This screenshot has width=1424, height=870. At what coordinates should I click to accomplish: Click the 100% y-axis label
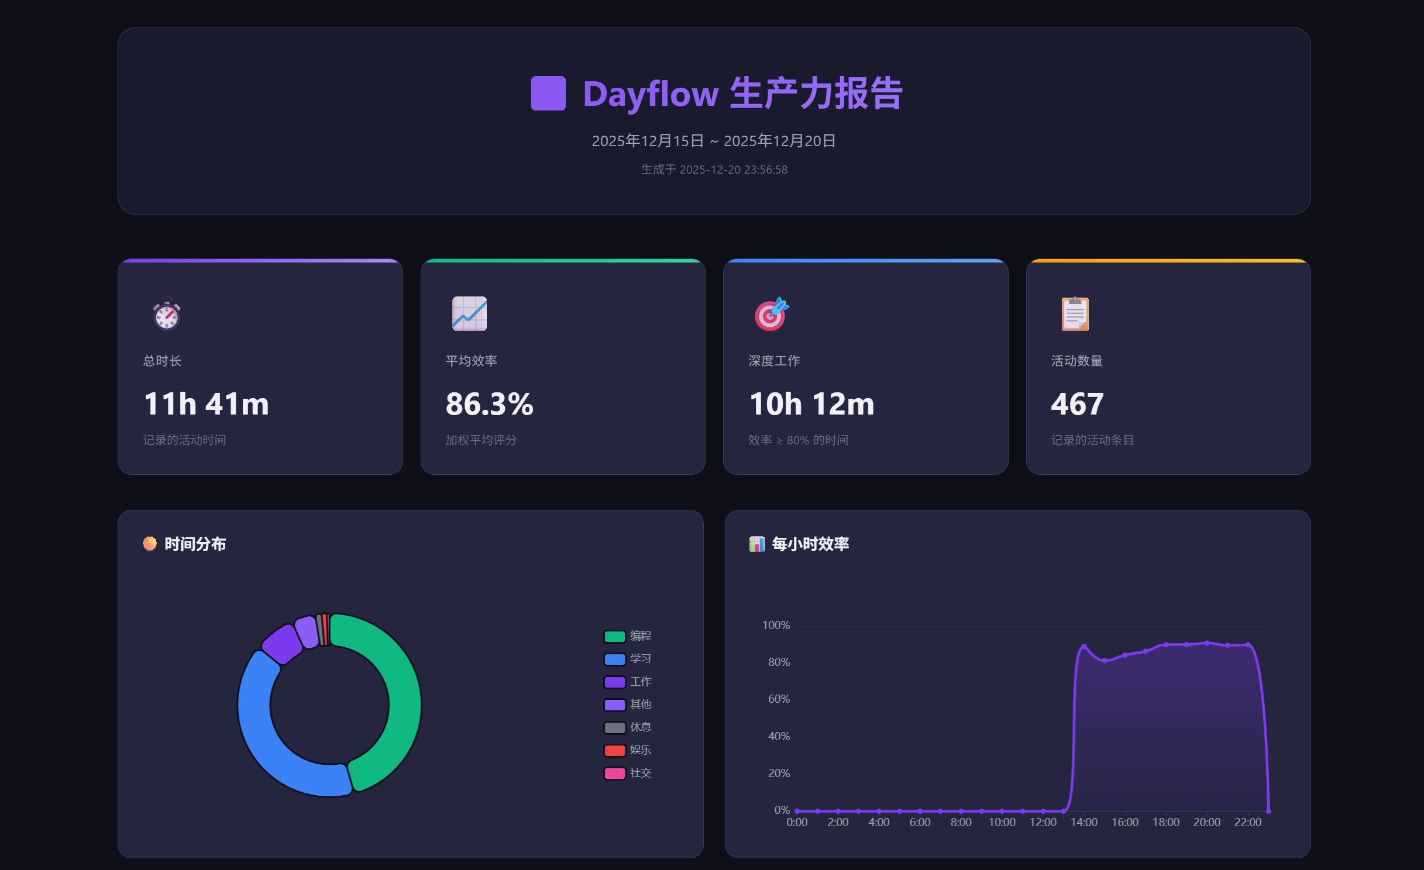[x=776, y=626]
